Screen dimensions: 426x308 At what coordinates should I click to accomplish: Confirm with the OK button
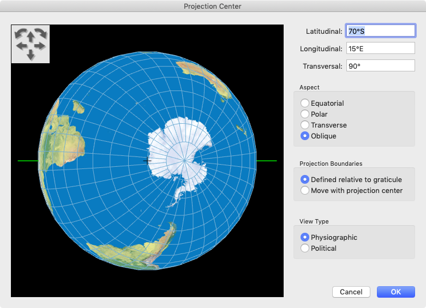pos(395,292)
